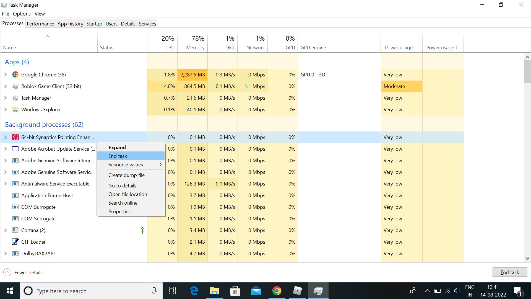Image resolution: width=531 pixels, height=299 pixels.
Task: Click the green leaf suspended icon for Cortana
Action: pyautogui.click(x=142, y=230)
